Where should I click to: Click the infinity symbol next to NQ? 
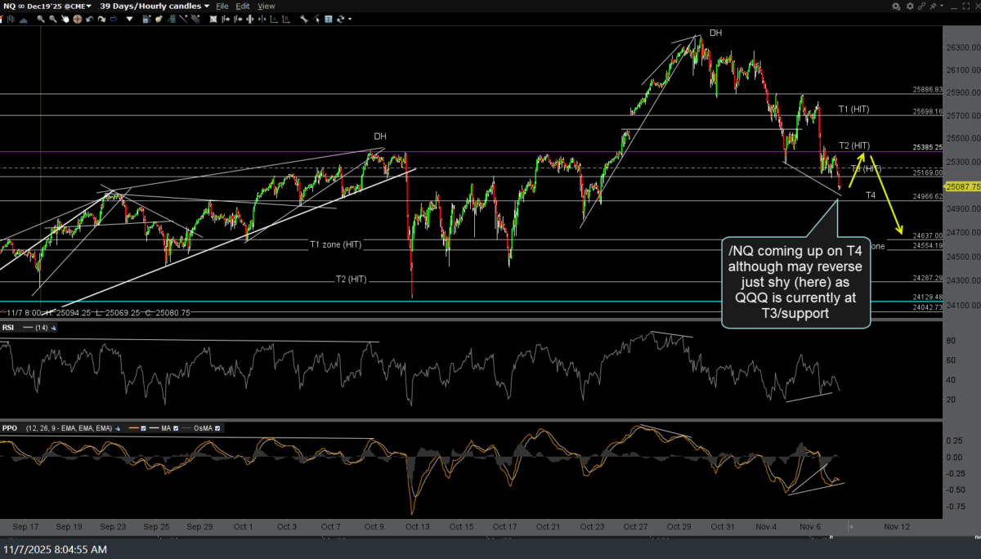pos(22,6)
